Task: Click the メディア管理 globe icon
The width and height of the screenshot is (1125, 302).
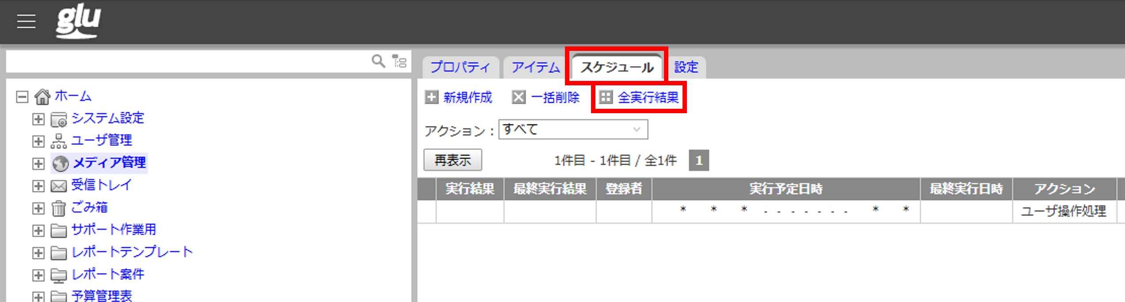Action: click(x=61, y=163)
